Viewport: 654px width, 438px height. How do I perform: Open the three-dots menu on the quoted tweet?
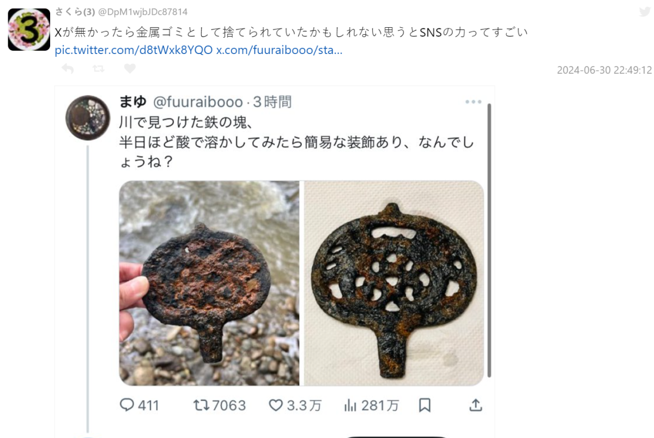pos(473,102)
